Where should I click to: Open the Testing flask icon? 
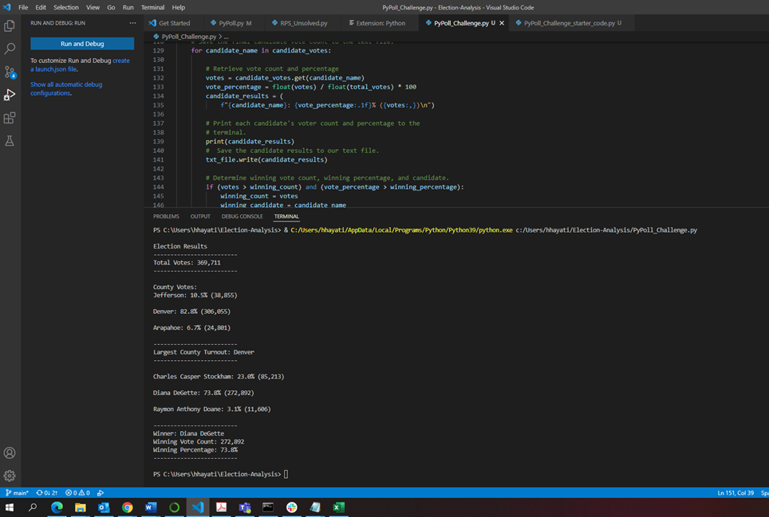click(x=10, y=141)
